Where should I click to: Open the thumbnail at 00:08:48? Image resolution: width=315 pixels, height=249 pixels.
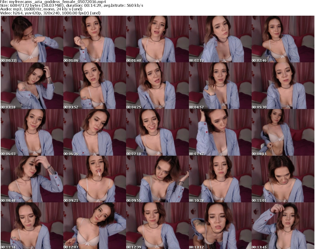pyautogui.click(x=32, y=179)
